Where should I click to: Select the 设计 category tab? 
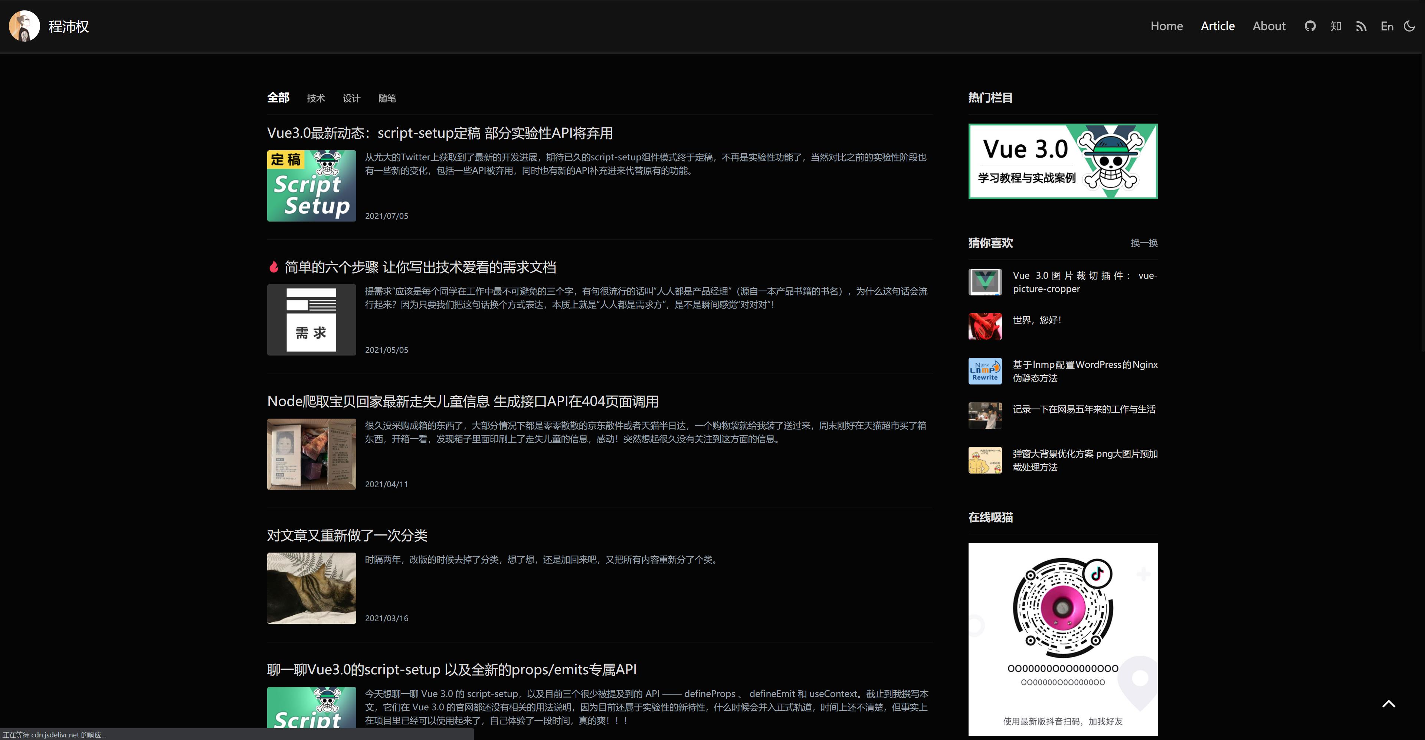[352, 98]
